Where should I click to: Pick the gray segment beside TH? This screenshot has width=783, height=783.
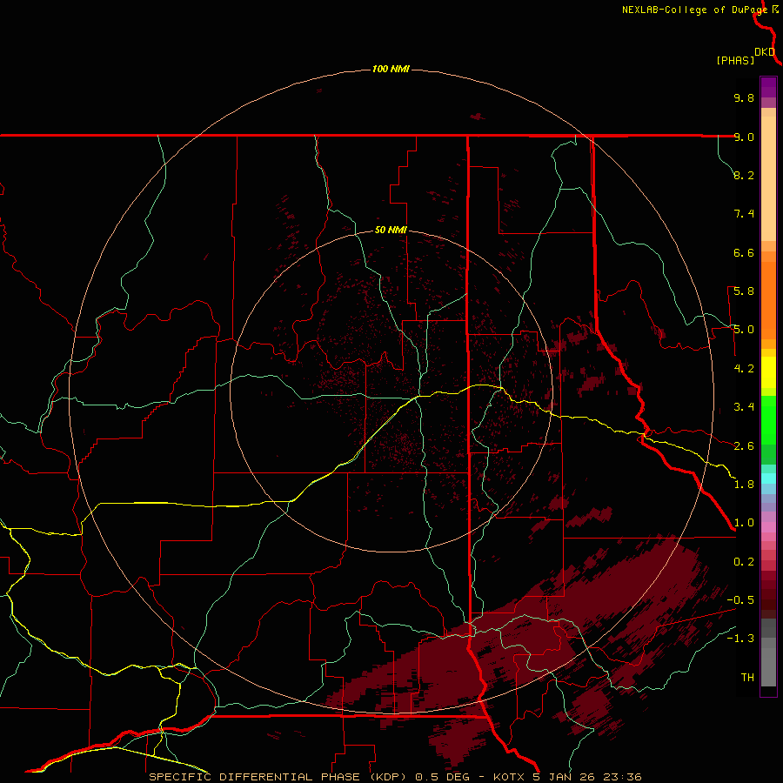[768, 666]
